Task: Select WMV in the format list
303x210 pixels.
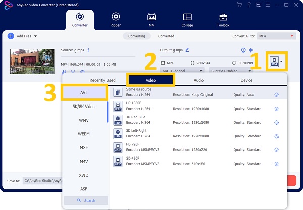Action: click(84, 120)
